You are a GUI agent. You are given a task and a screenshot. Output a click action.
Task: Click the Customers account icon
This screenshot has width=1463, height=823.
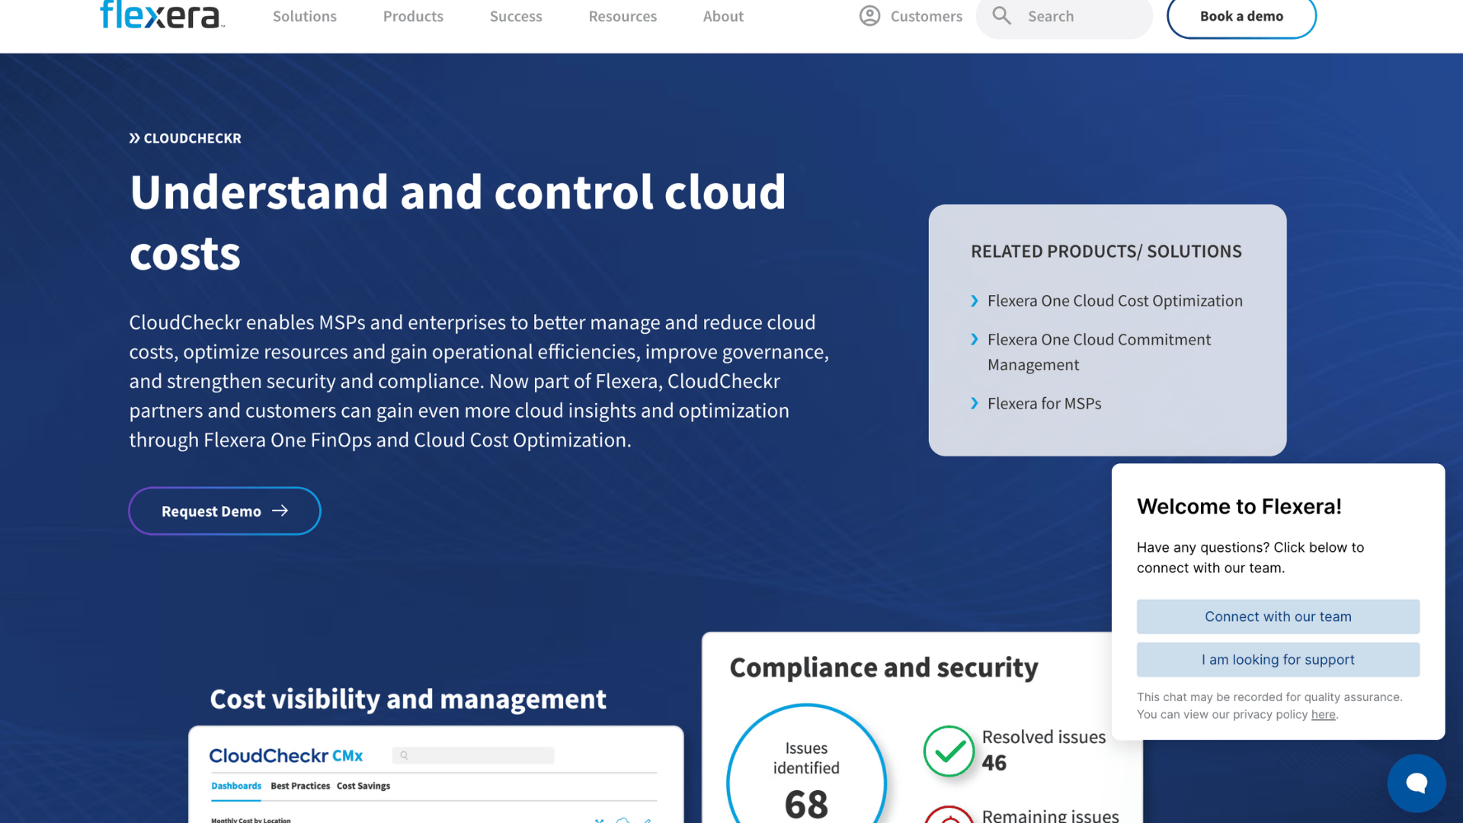point(869,16)
